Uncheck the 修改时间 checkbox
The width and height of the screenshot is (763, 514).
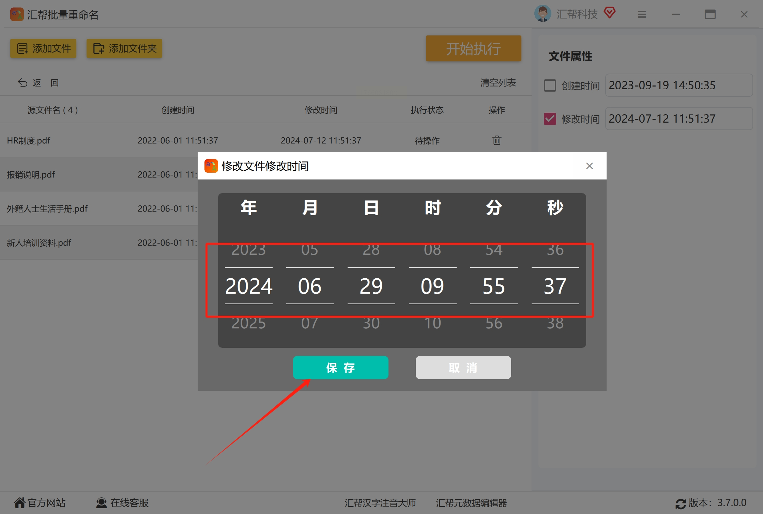coord(550,119)
